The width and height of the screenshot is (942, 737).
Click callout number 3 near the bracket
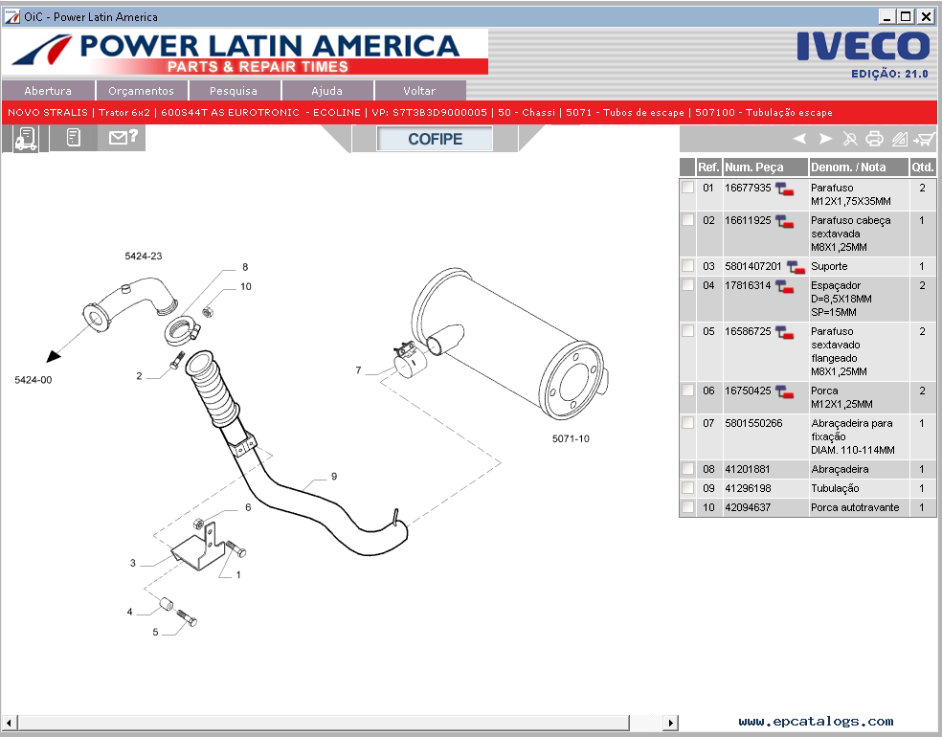[133, 563]
